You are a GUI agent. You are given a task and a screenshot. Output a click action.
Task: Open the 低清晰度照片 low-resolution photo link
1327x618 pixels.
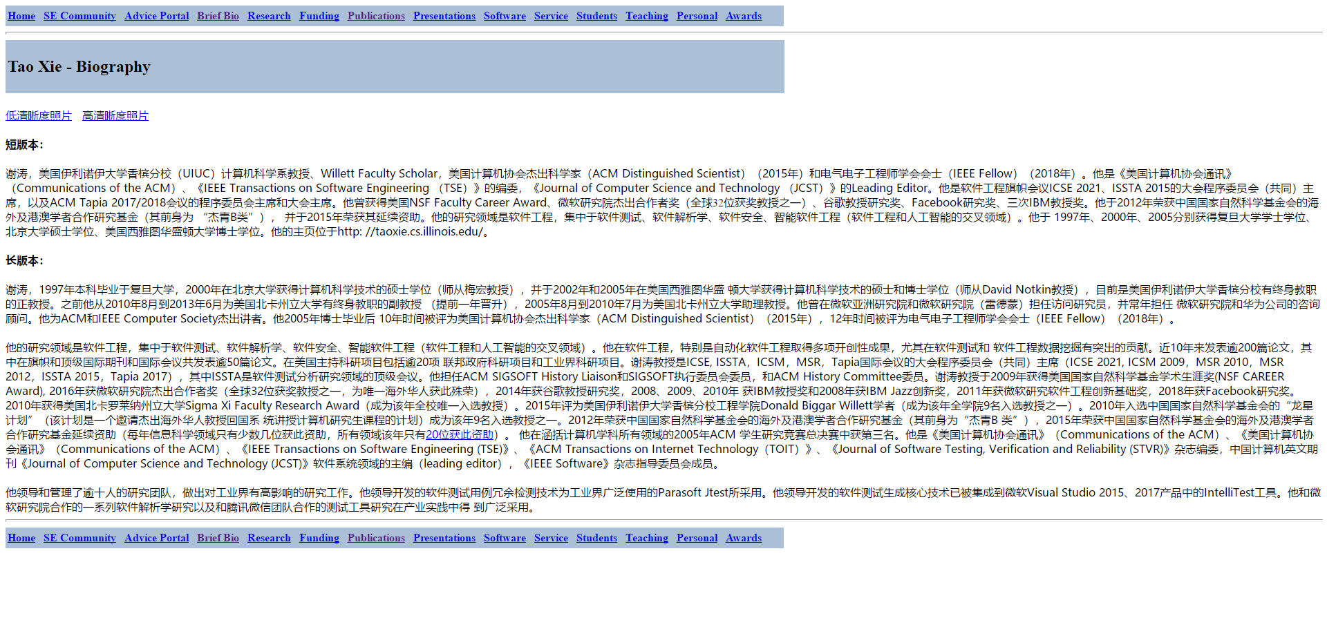39,116
